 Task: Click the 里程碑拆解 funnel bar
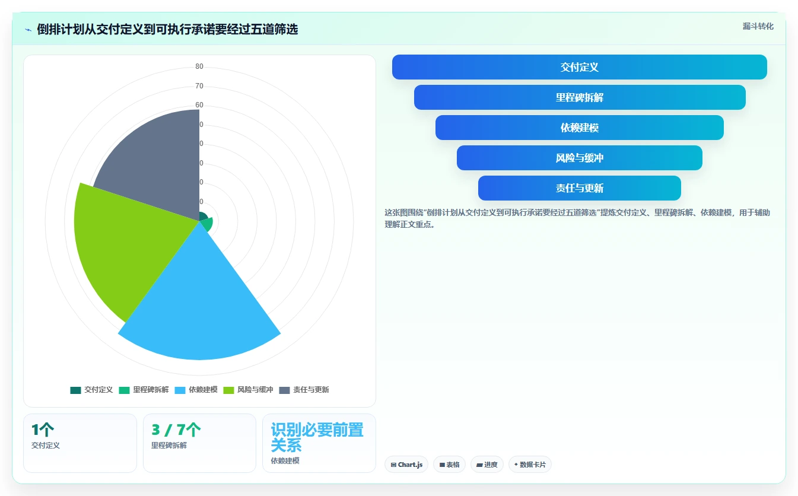pyautogui.click(x=580, y=97)
